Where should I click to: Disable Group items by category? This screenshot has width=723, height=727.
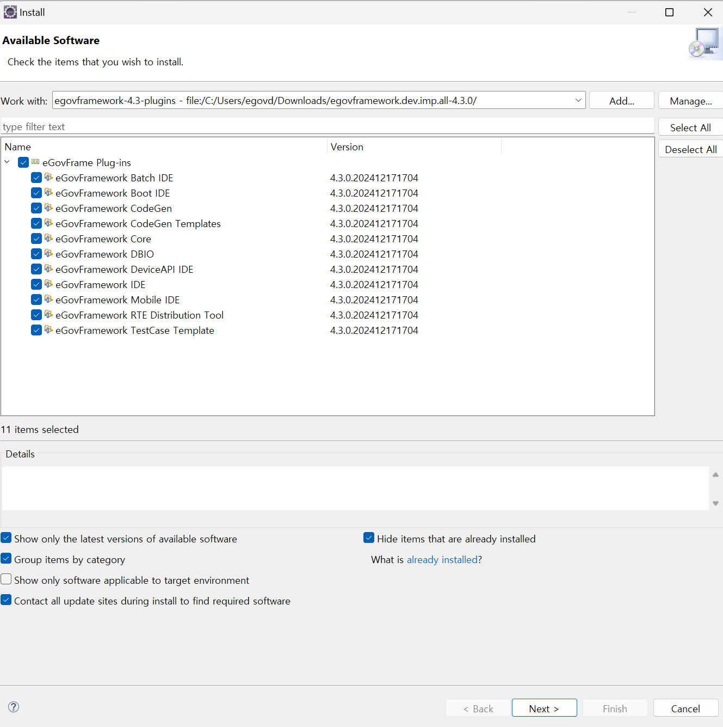click(x=7, y=559)
